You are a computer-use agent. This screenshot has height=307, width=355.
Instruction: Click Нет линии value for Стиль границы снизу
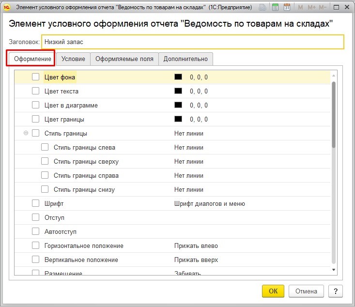[189, 189]
